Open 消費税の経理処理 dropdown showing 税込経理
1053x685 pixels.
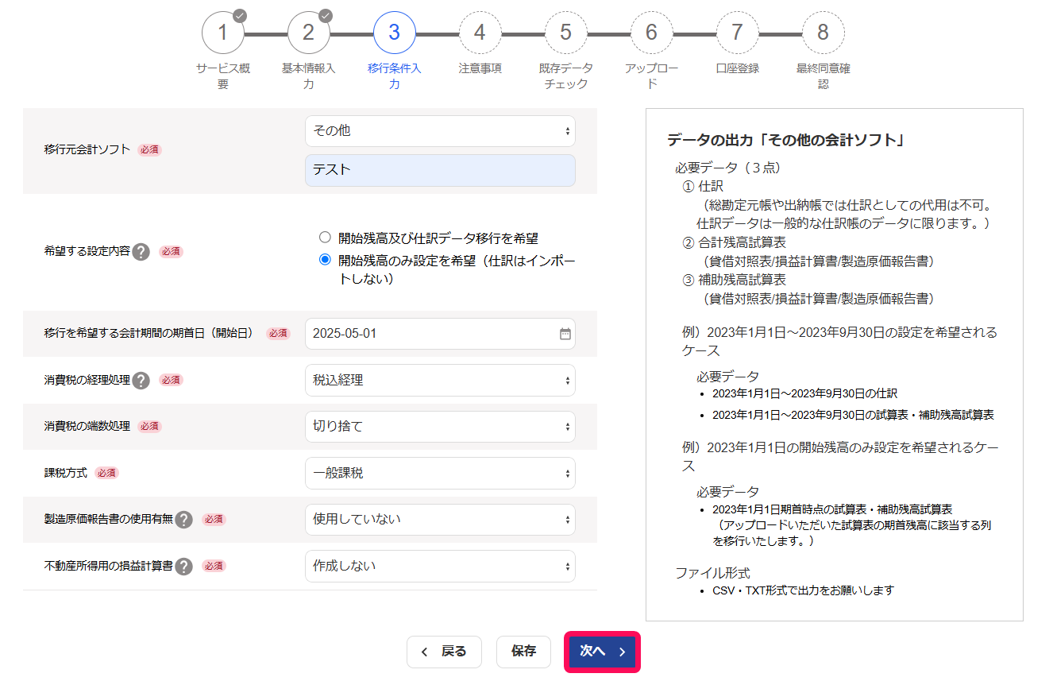(x=440, y=381)
